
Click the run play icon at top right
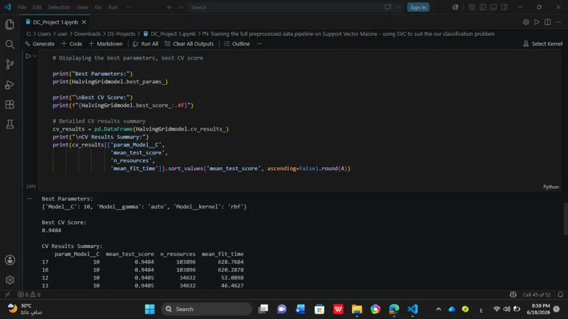(537, 22)
